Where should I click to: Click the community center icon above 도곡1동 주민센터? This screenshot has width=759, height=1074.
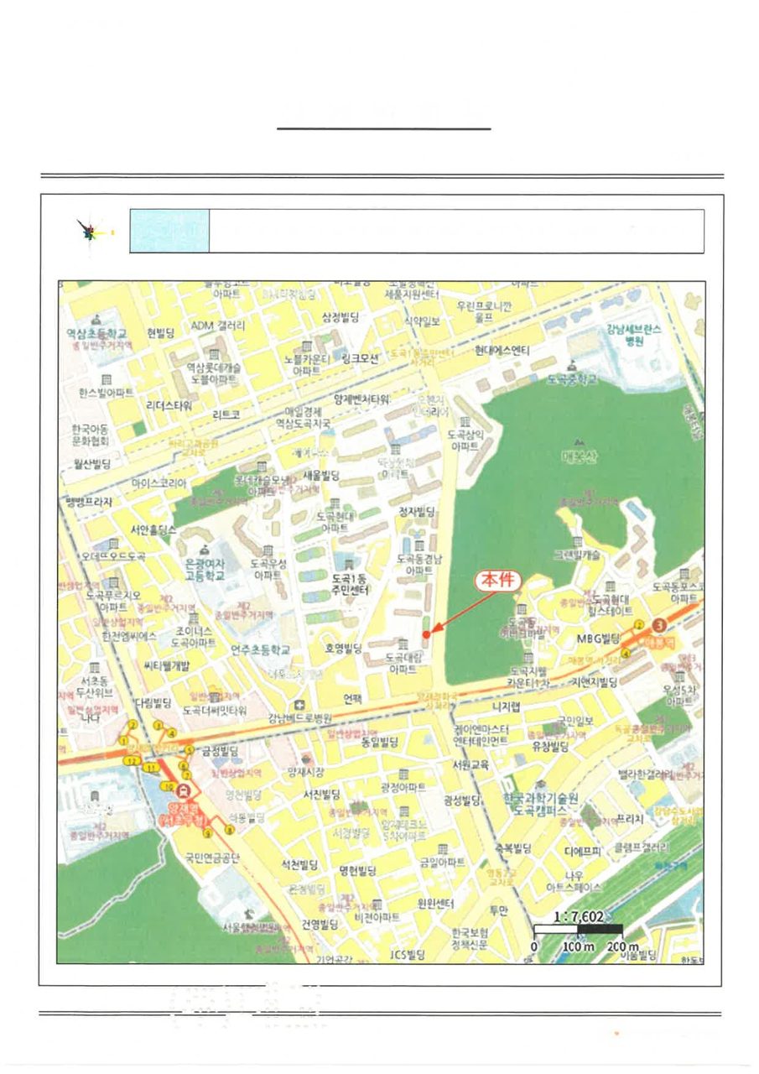pos(348,564)
